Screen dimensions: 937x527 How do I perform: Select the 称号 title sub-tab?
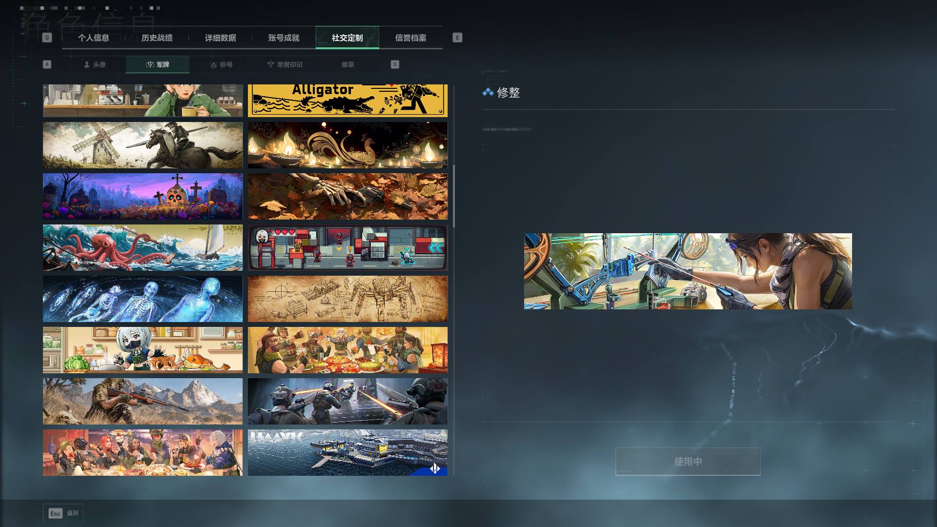(221, 64)
